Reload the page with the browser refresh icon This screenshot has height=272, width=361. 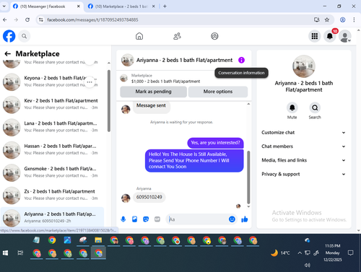27,19
